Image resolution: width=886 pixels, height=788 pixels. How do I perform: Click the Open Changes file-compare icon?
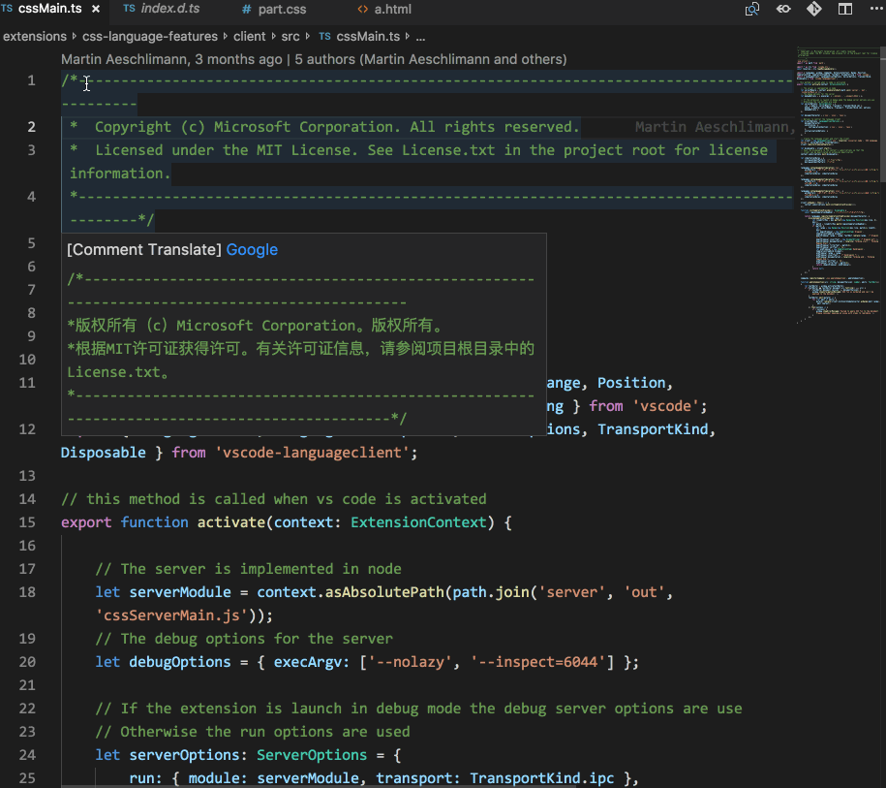[x=752, y=10]
